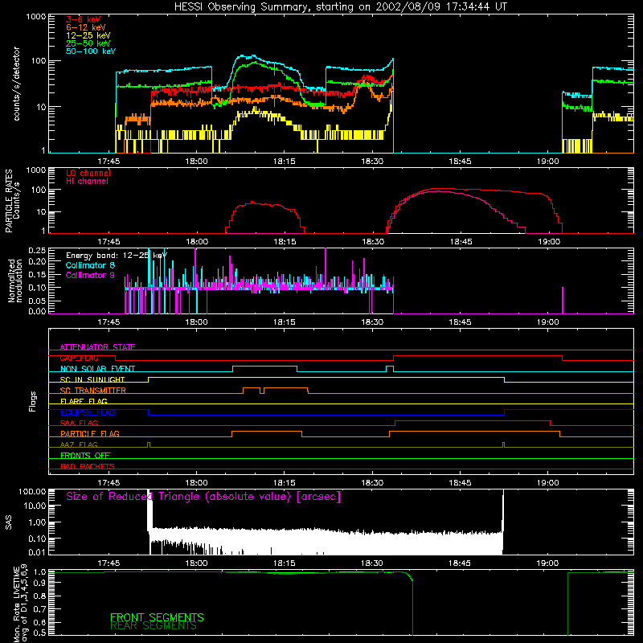Select the 3-6 keV legend label
Screen dimensions: 643x643
tap(84, 19)
